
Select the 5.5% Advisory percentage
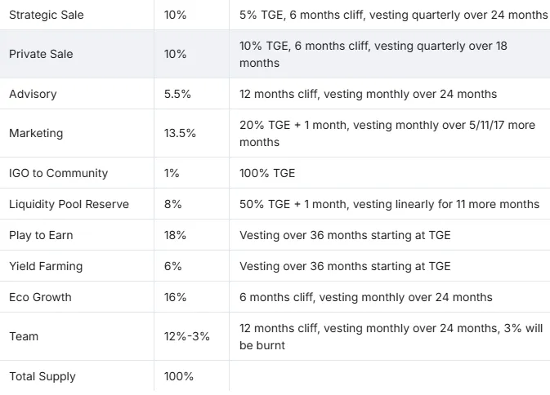coord(177,94)
